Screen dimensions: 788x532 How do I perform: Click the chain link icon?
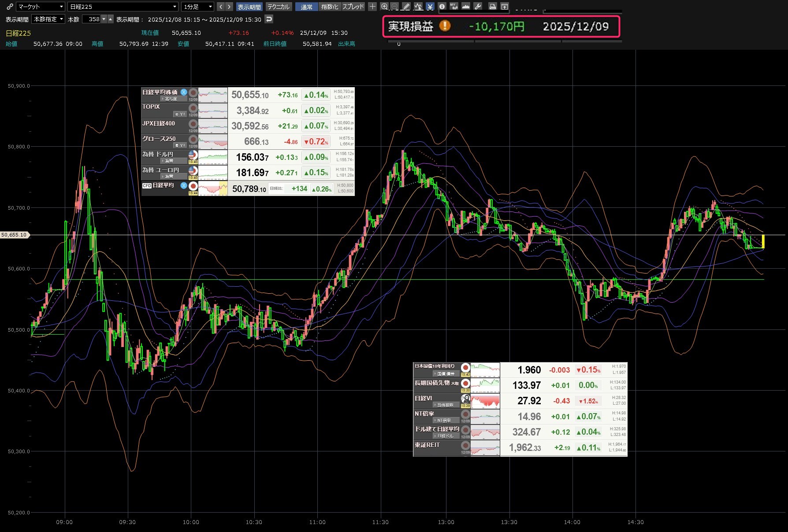click(x=10, y=7)
